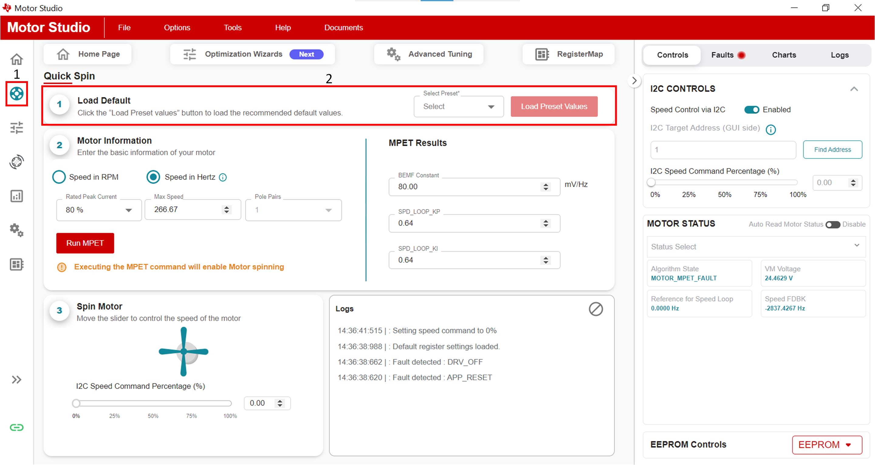
Task: Open the sliders tuning sidebar icon
Action: point(16,127)
